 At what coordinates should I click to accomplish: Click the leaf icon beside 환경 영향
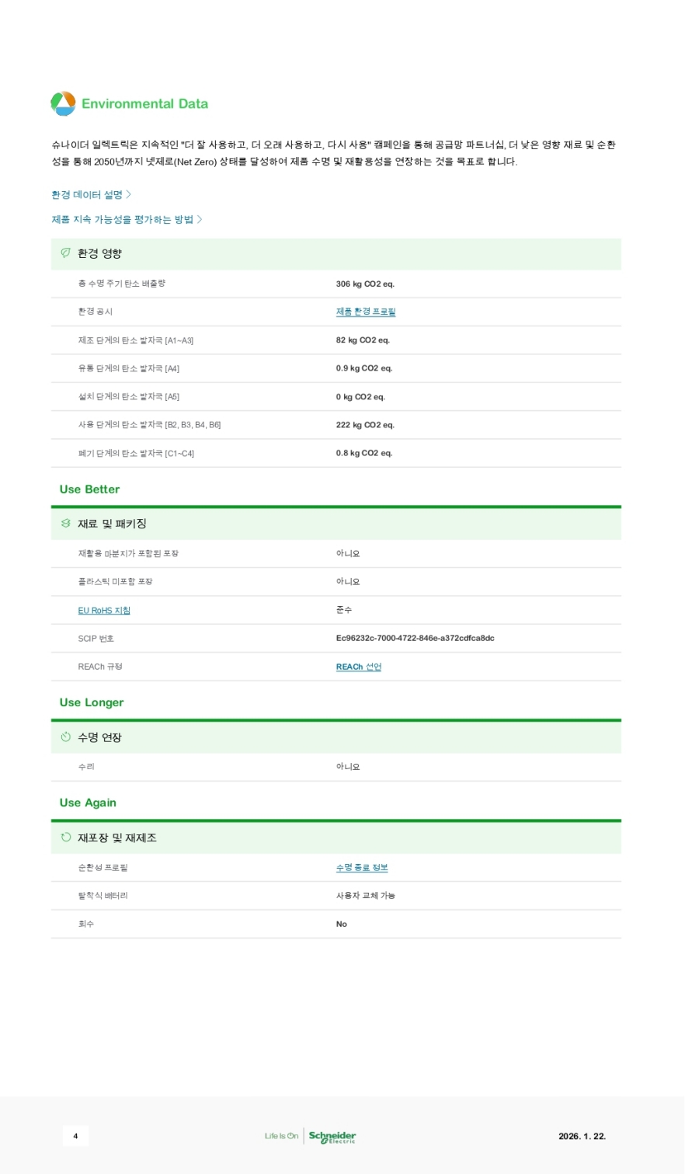click(66, 253)
